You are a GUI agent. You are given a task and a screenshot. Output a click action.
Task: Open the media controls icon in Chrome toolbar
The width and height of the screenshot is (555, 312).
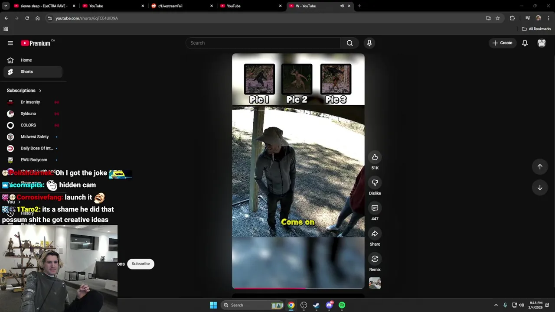pyautogui.click(x=528, y=18)
